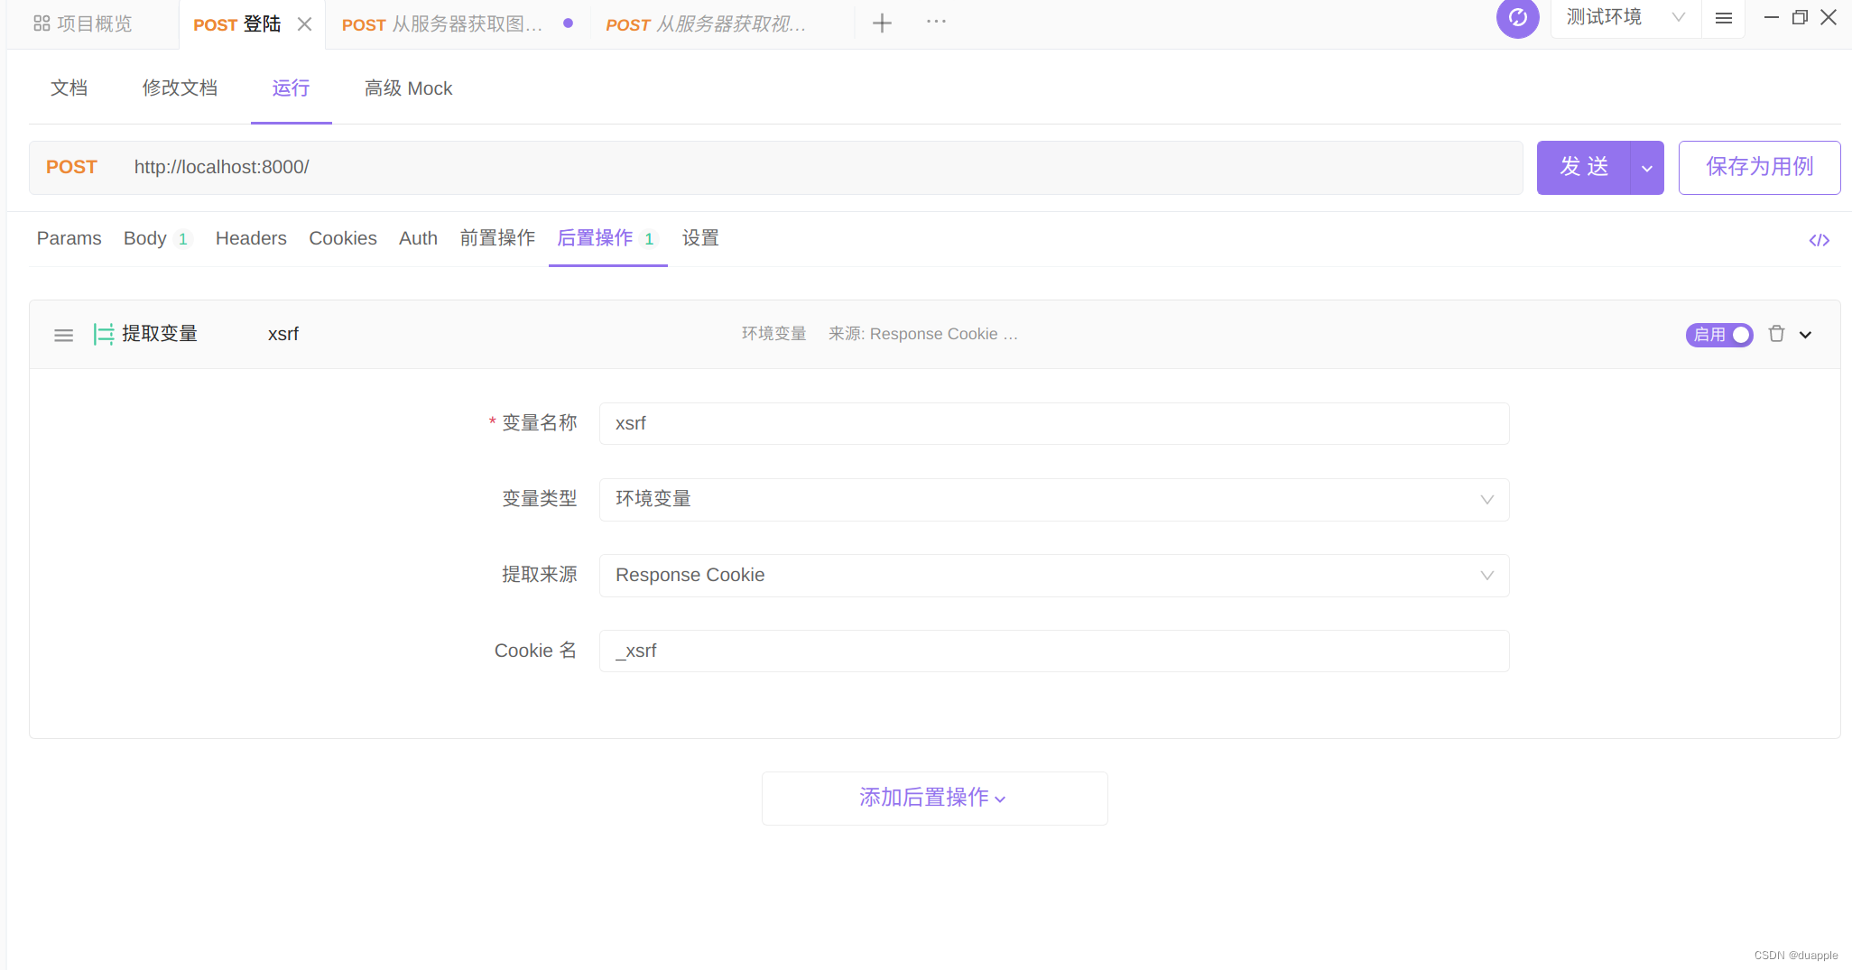Click the 变量名称 field containing xsrf

tap(1054, 423)
